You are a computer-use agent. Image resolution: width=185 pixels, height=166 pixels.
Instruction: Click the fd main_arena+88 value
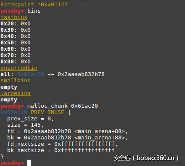76,131
